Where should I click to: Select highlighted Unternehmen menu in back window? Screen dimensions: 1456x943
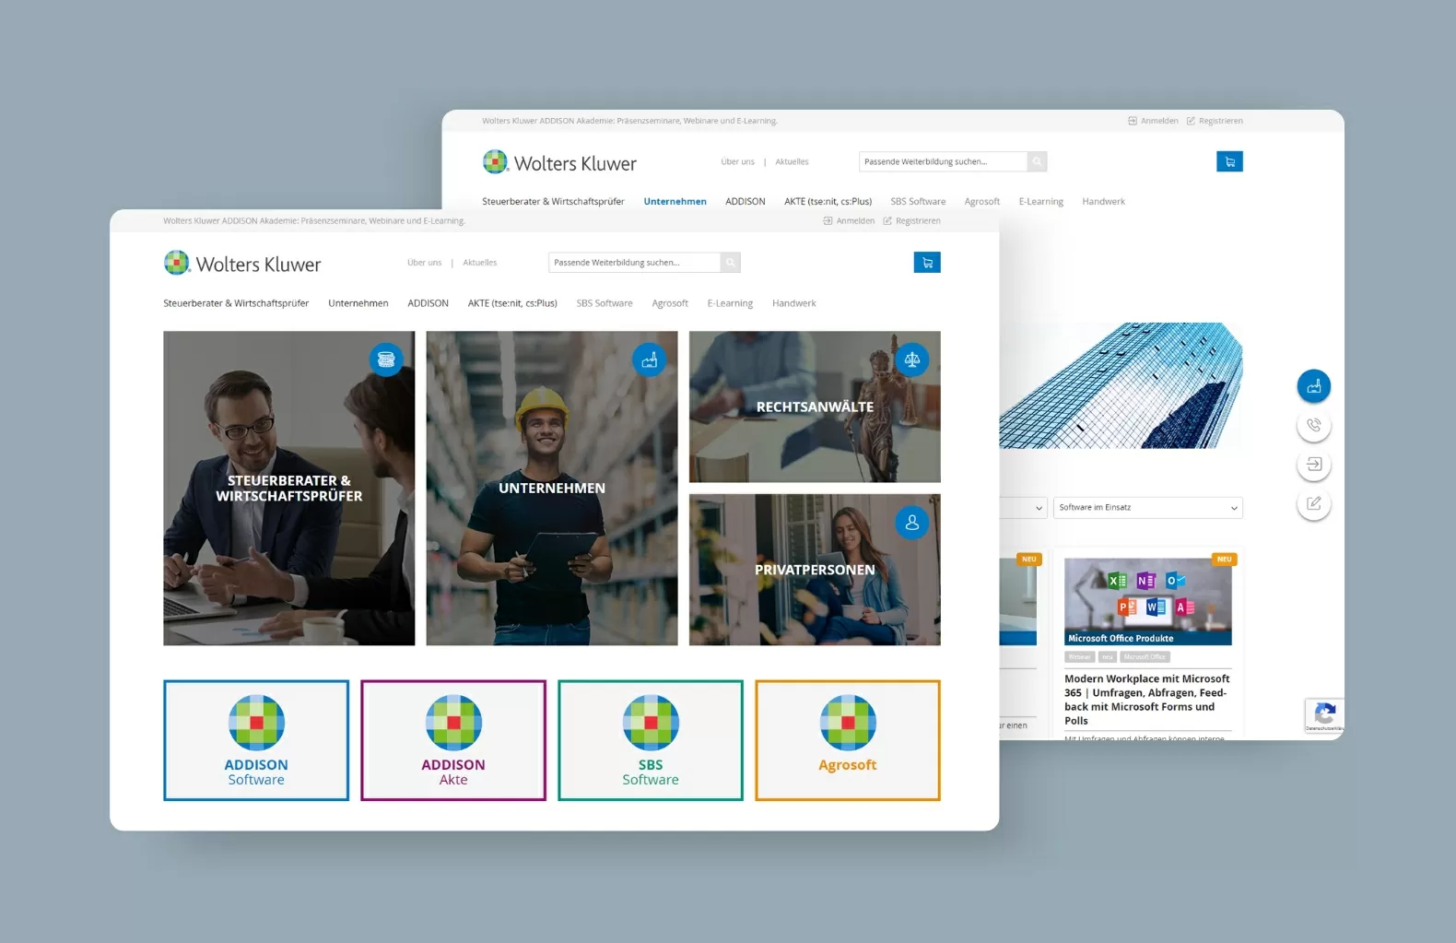point(675,202)
